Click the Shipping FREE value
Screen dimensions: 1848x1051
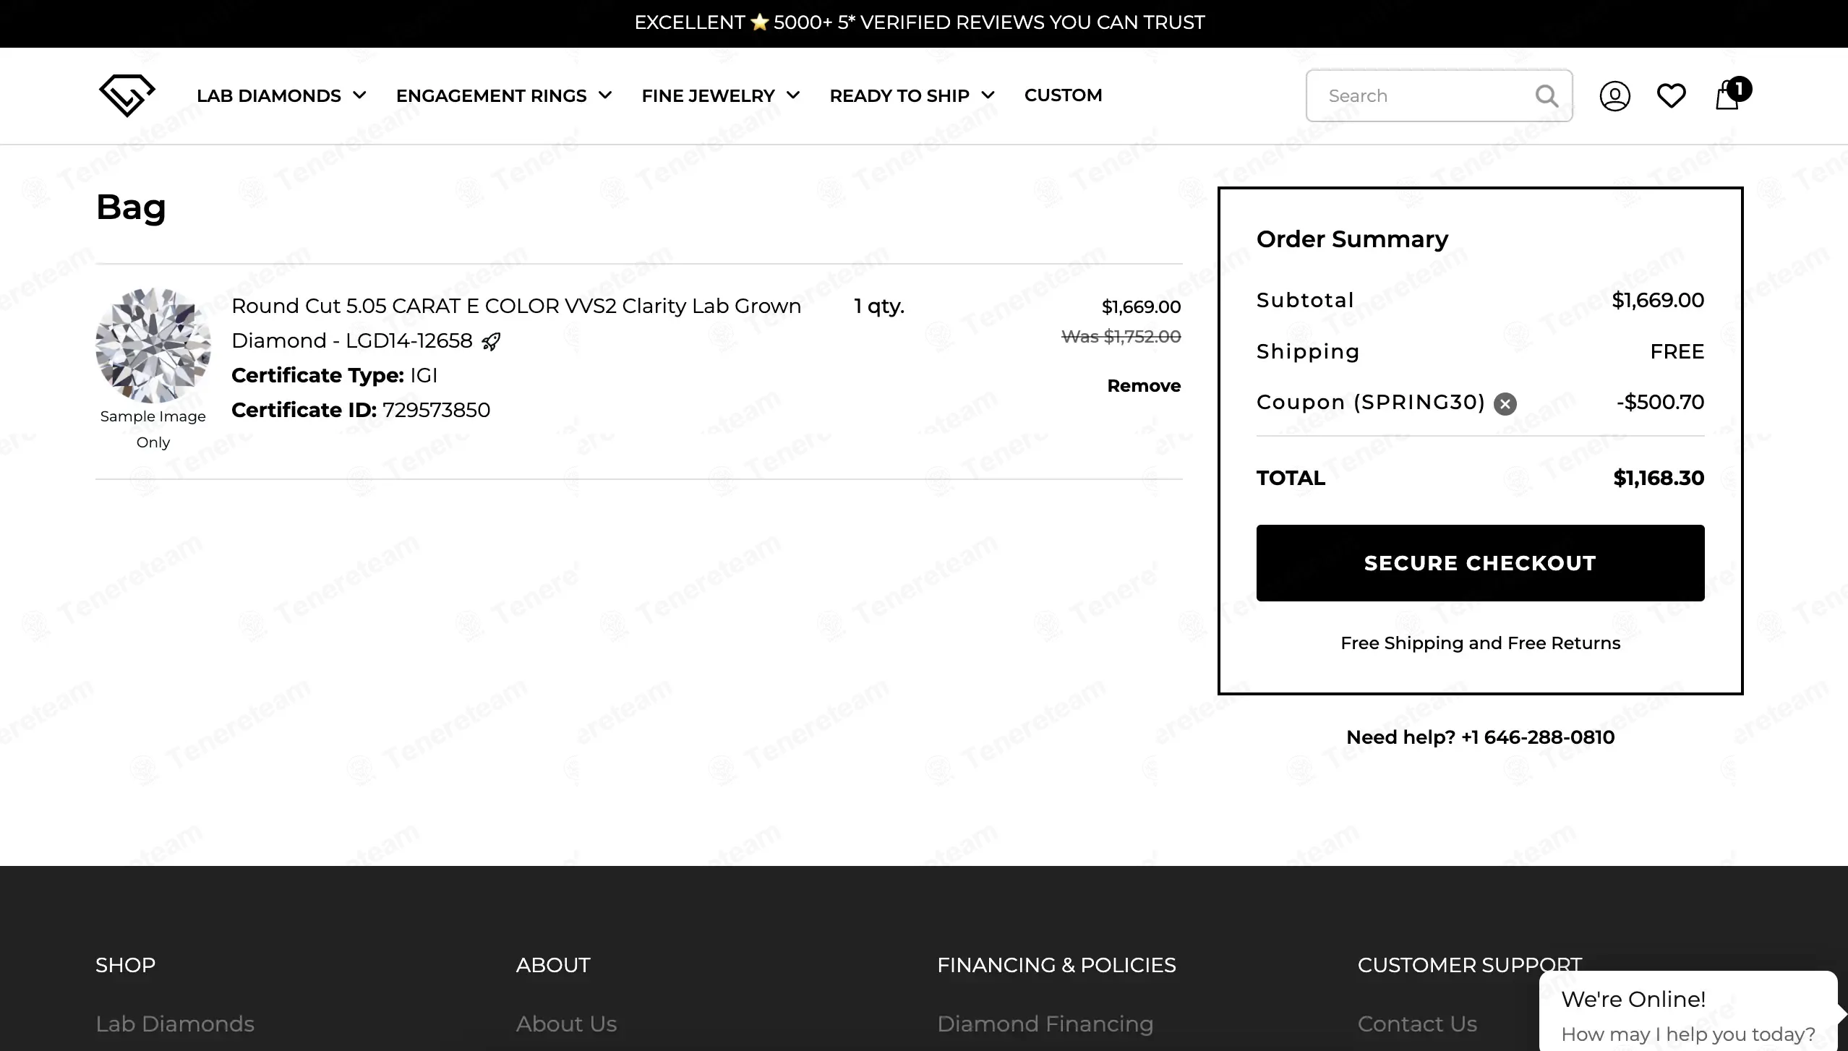click(1677, 352)
